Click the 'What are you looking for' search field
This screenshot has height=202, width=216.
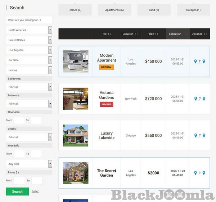pos(29,20)
